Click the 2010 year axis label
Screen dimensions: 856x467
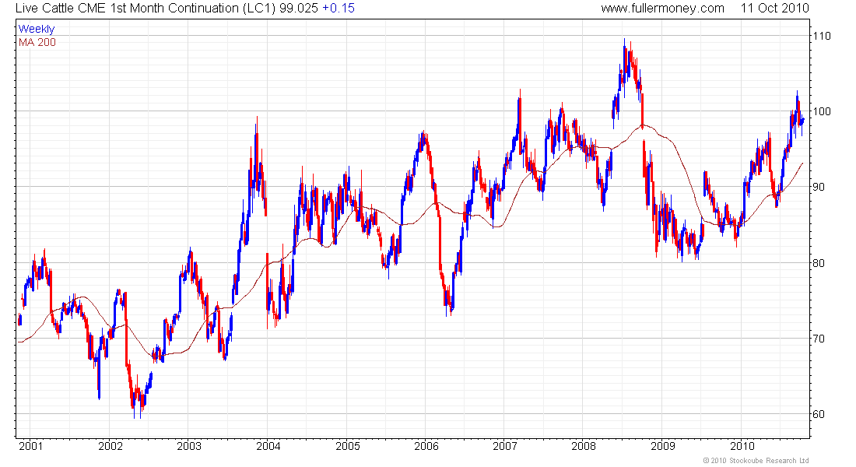pos(742,446)
